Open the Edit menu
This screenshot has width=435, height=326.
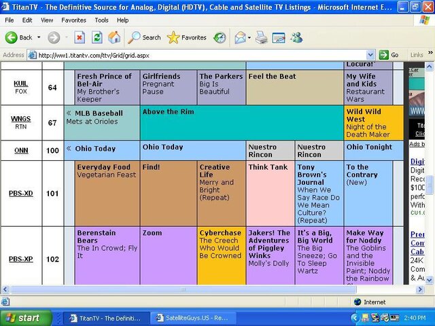(x=27, y=20)
